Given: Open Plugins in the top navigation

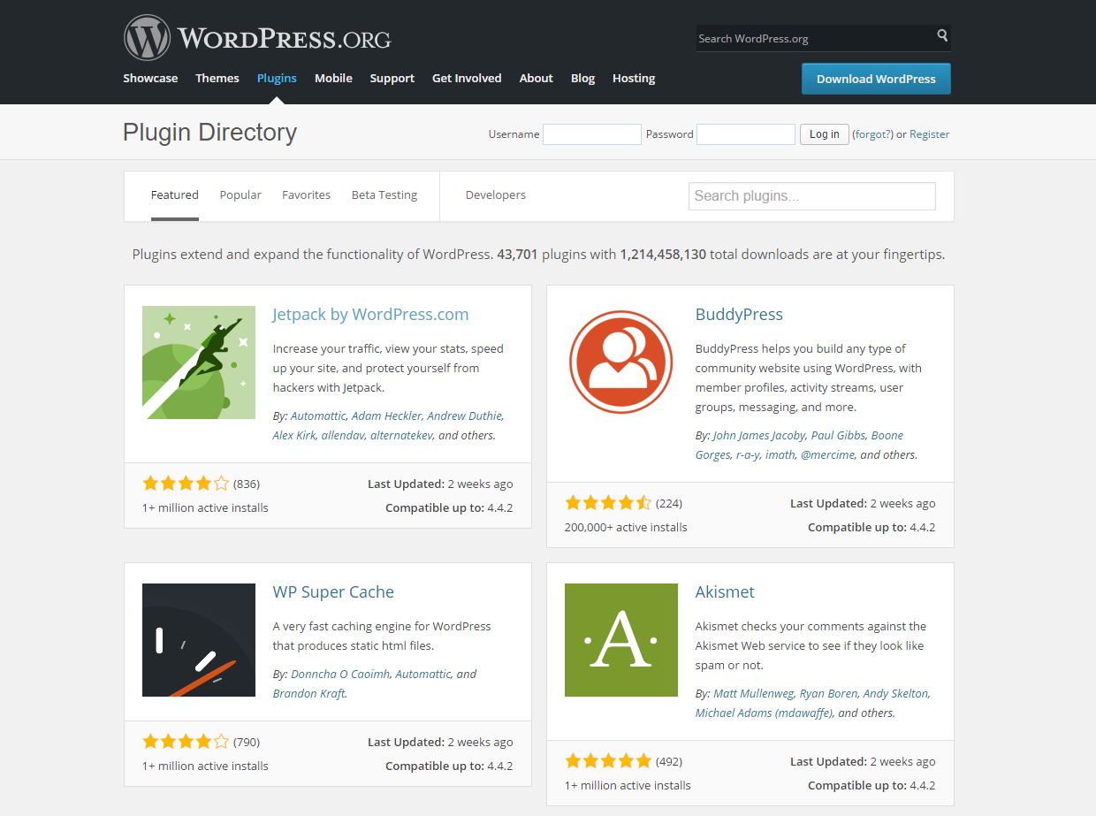Looking at the screenshot, I should coord(277,78).
